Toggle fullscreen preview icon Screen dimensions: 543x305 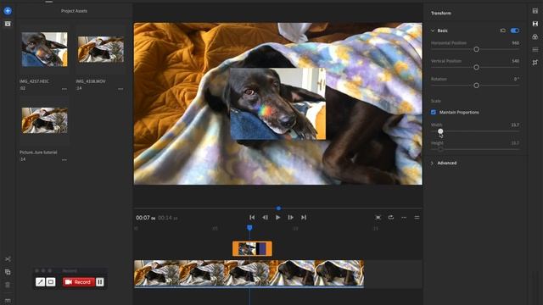click(x=378, y=217)
